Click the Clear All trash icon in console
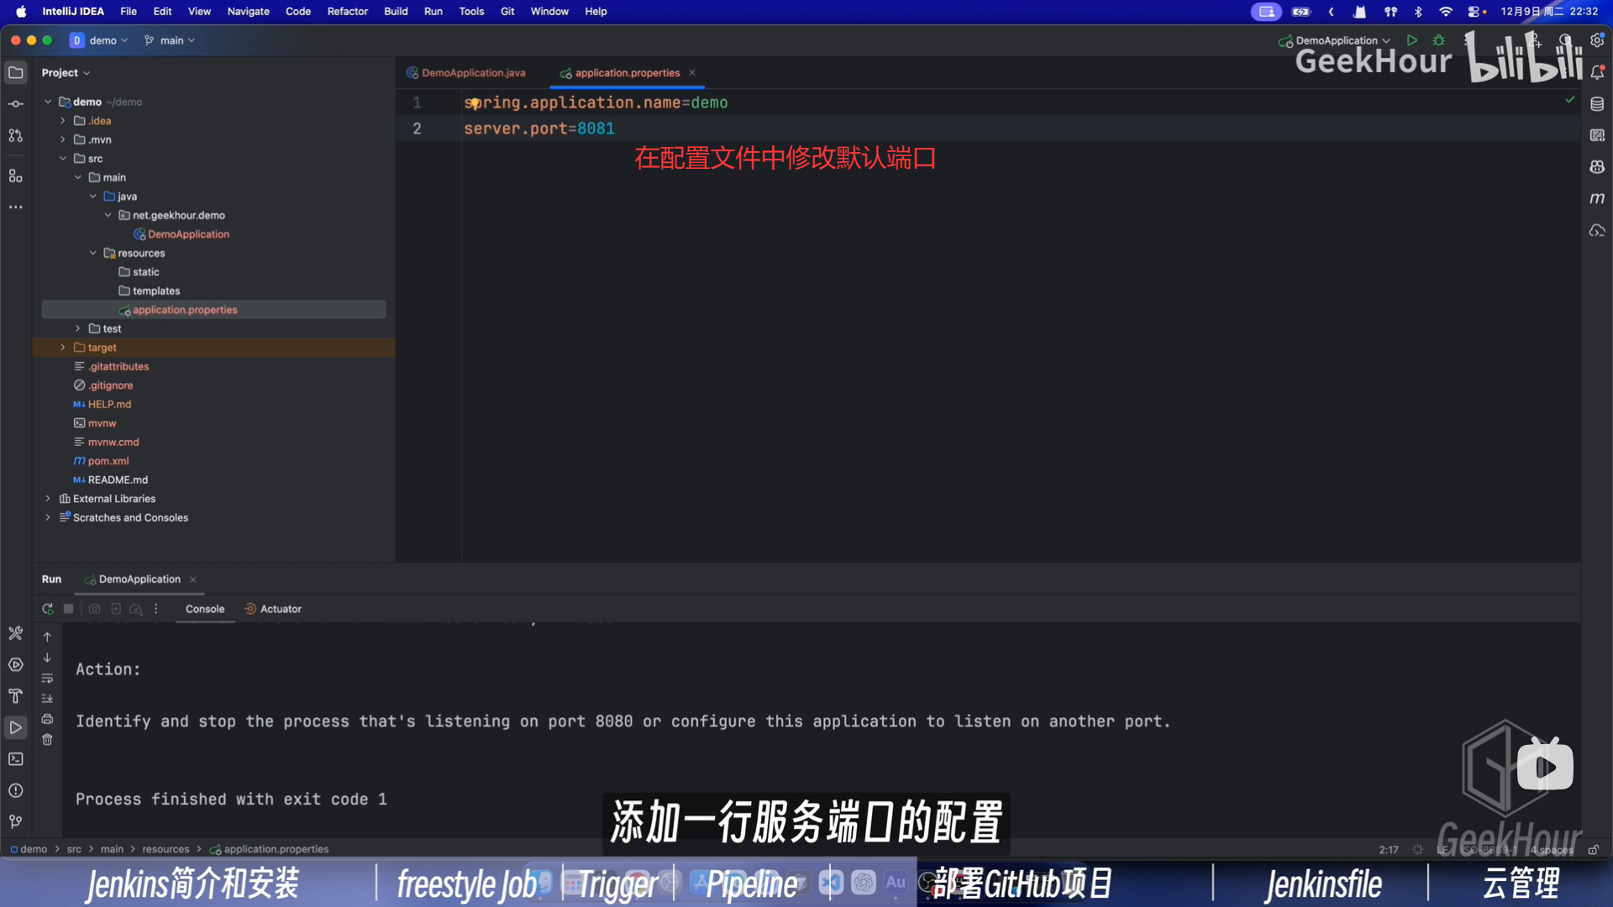1613x907 pixels. click(x=47, y=740)
